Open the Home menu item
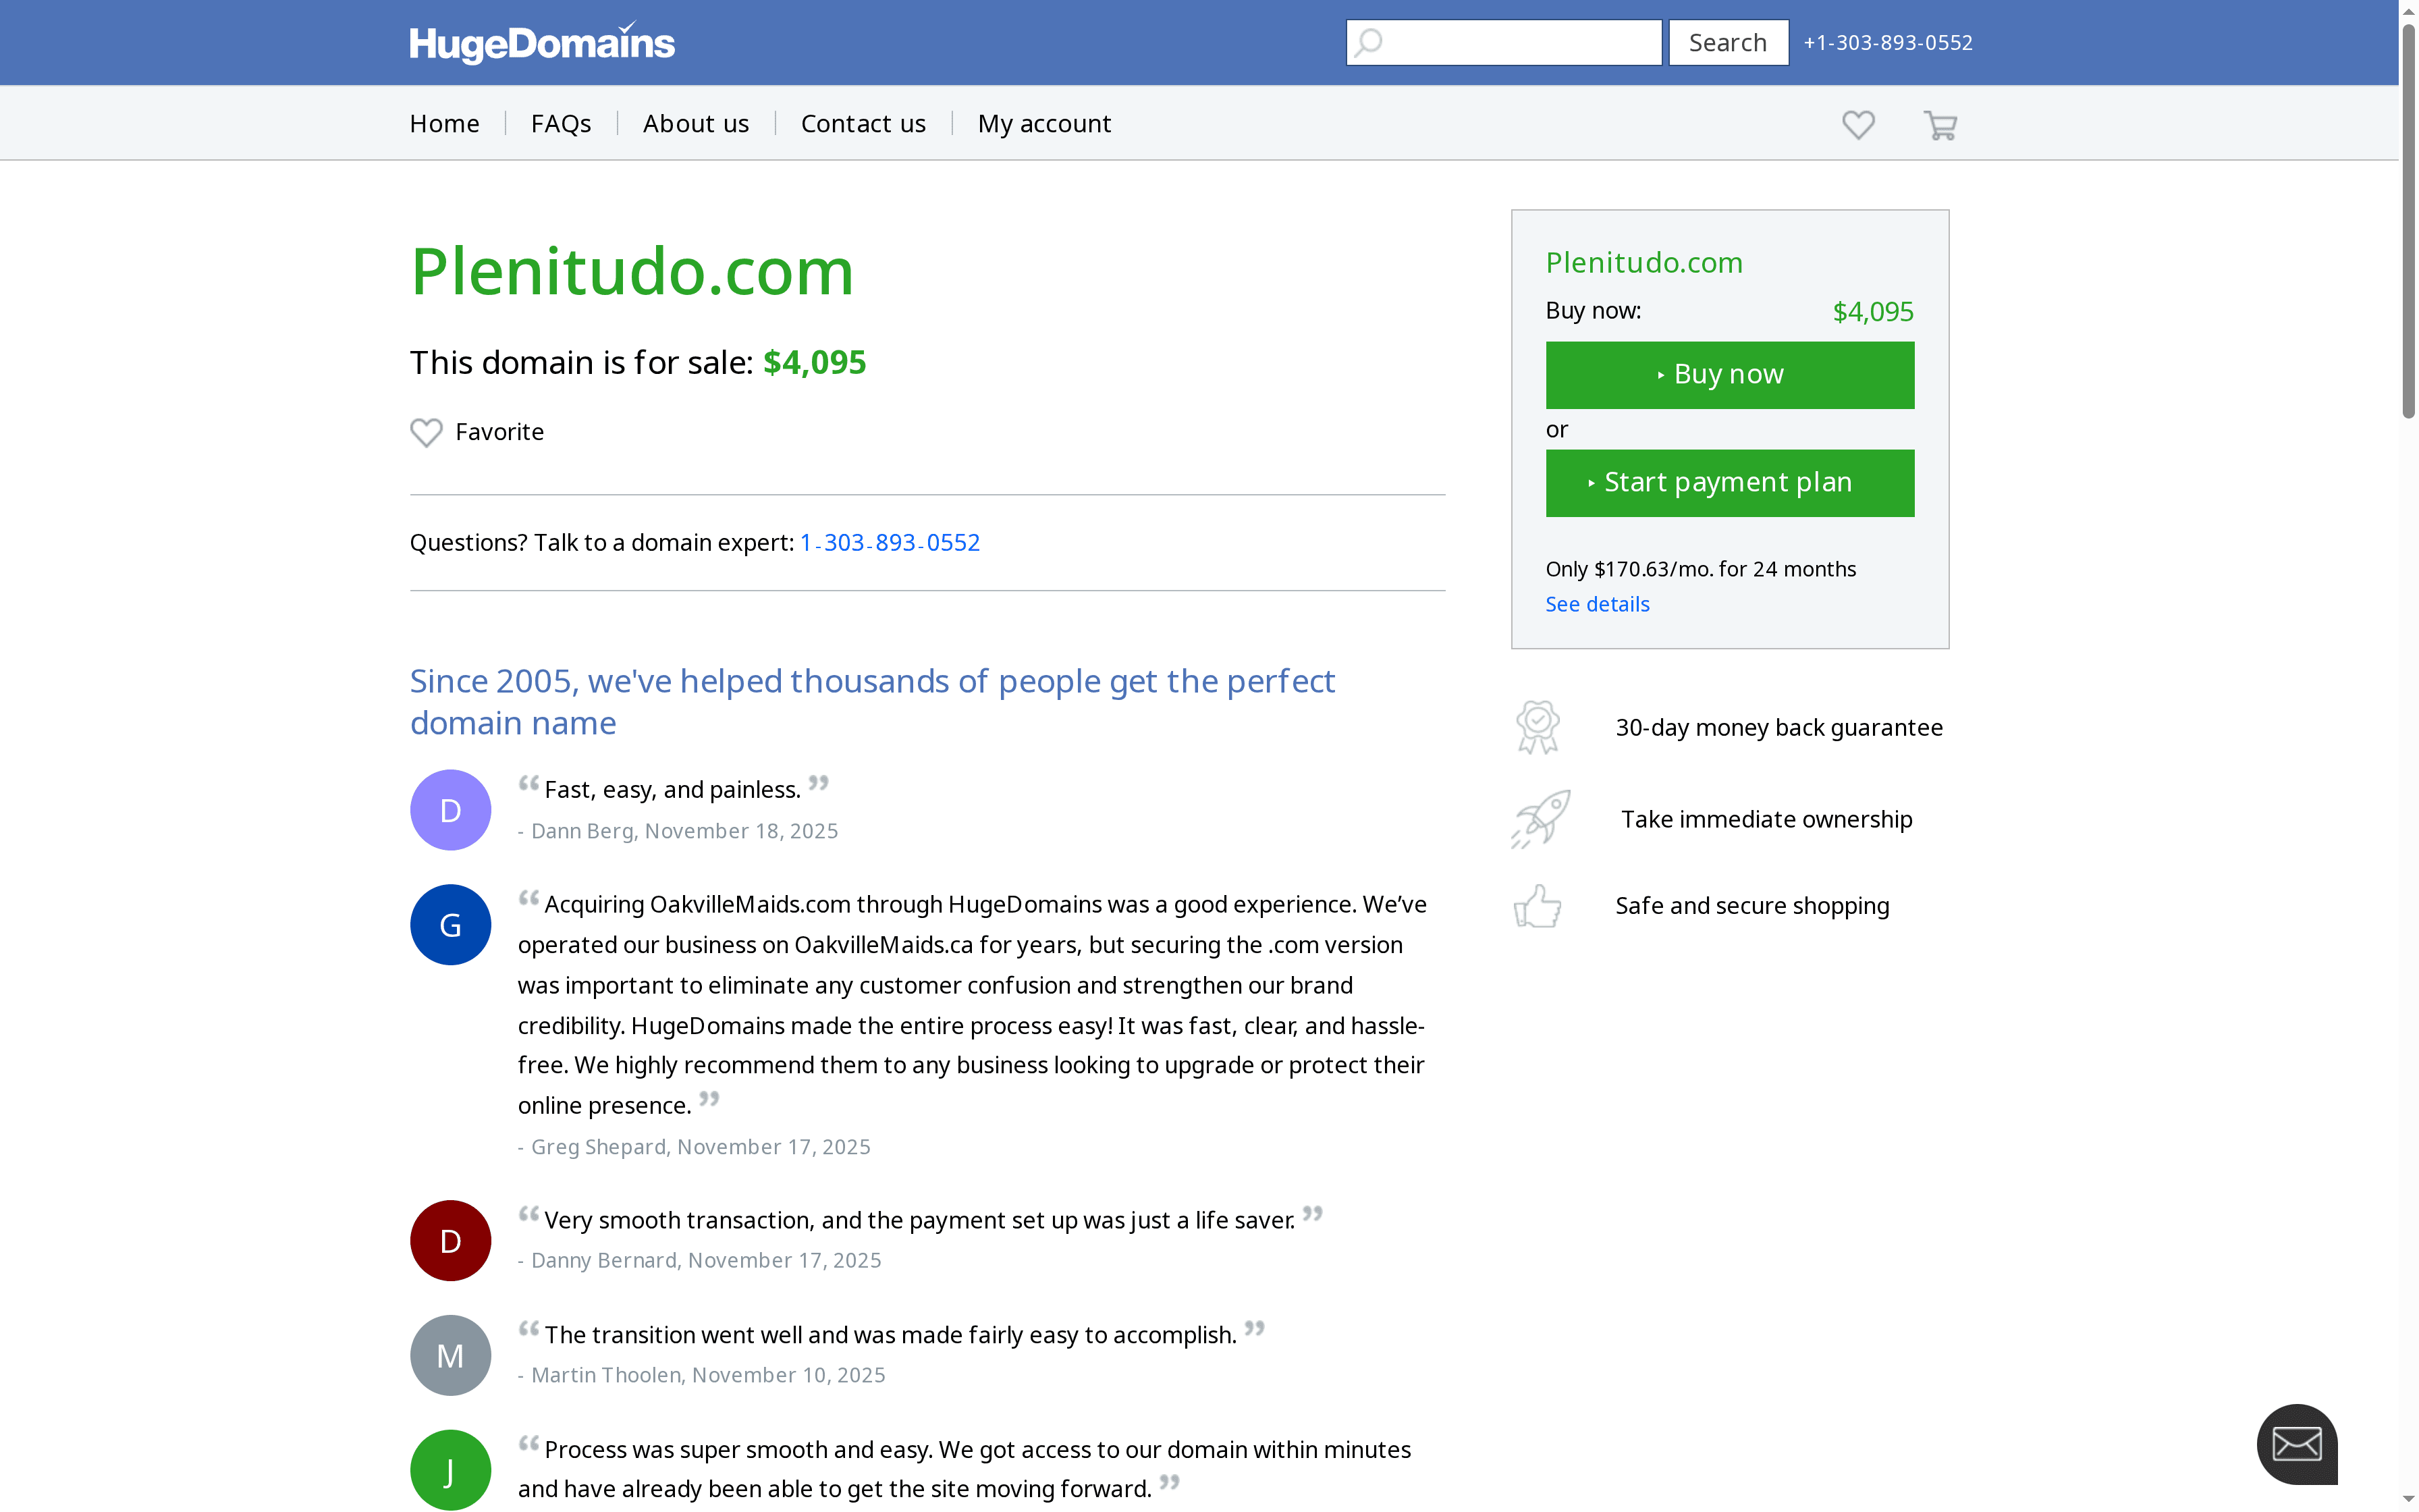The width and height of the screenshot is (2419, 1512). point(444,122)
